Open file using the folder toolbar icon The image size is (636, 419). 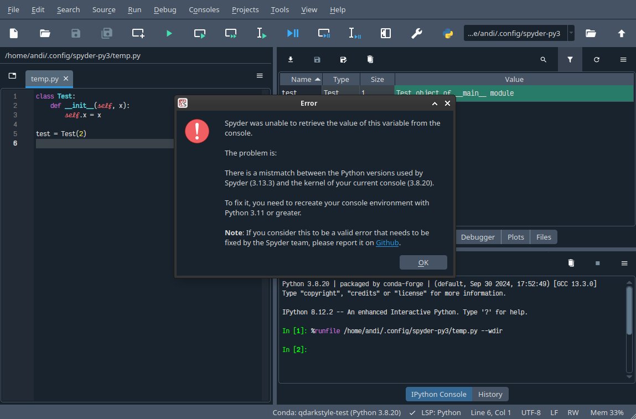[45, 33]
